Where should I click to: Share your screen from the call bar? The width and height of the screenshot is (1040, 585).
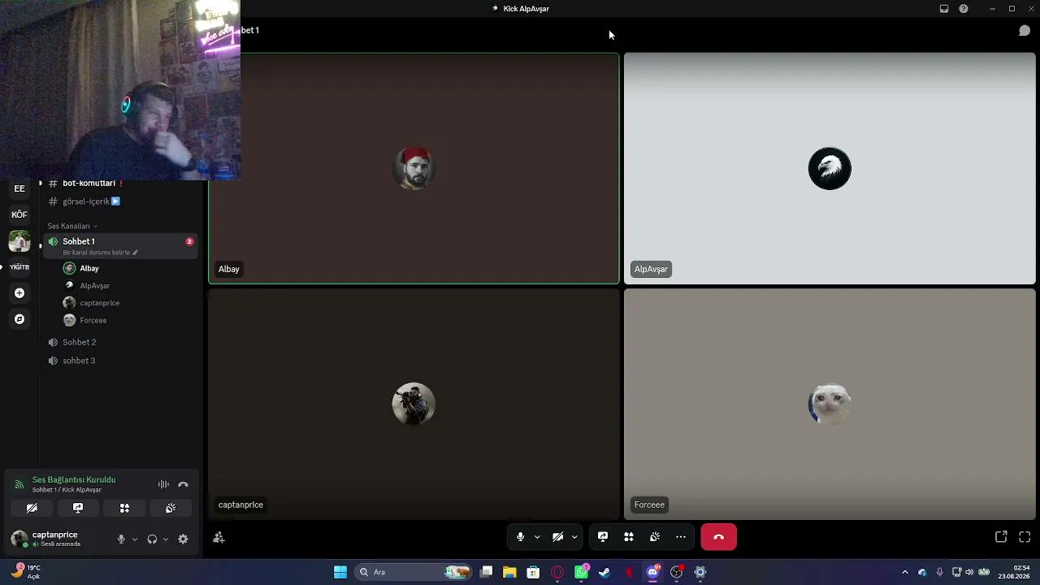tap(603, 537)
